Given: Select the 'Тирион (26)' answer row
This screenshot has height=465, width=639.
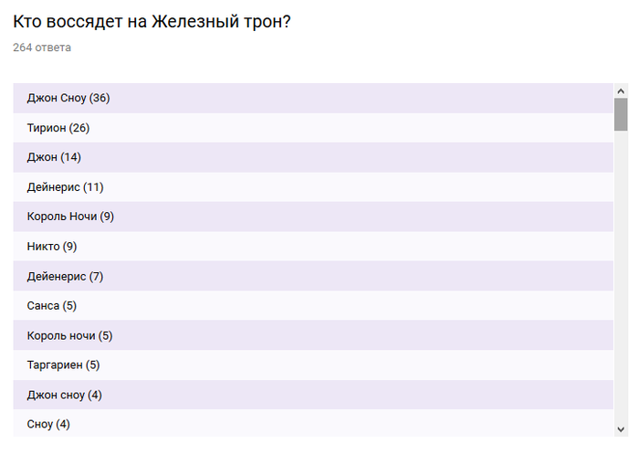Looking at the screenshot, I should [x=313, y=128].
